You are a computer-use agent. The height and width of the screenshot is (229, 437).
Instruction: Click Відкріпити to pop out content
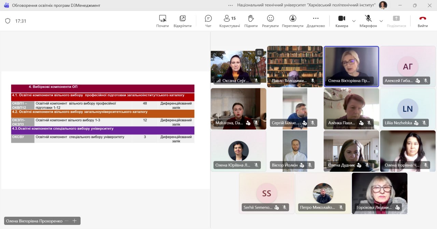pos(182,21)
